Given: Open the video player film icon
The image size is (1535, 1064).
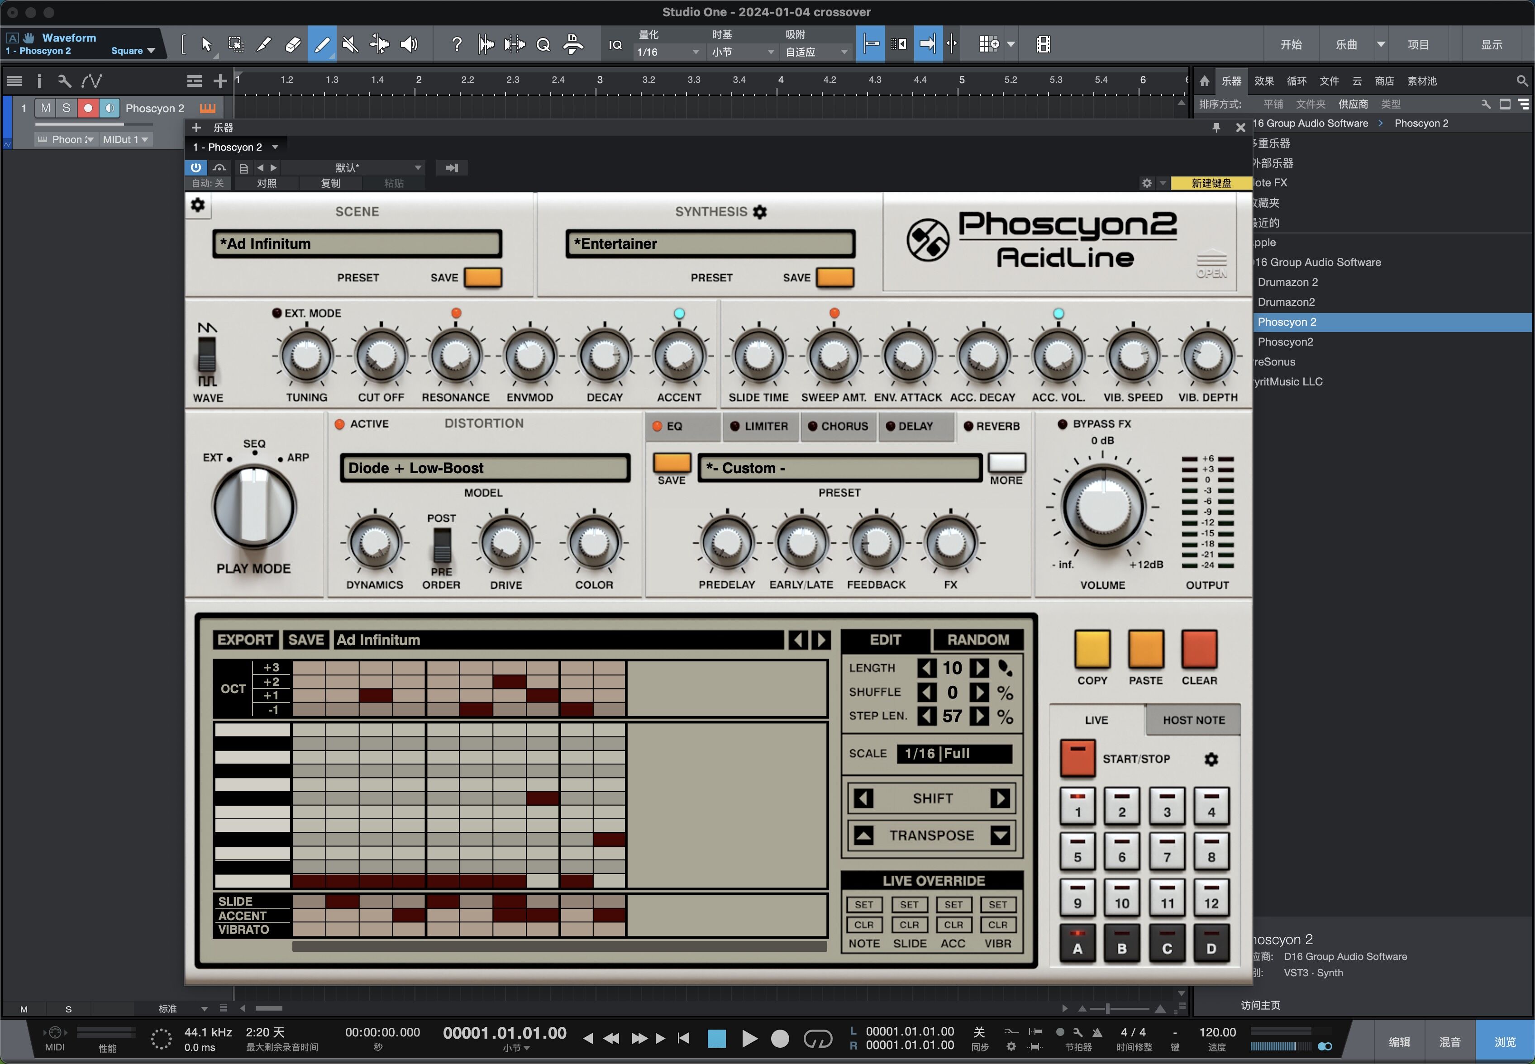Looking at the screenshot, I should [x=1044, y=45].
